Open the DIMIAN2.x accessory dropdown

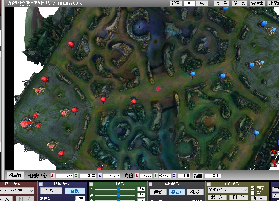tap(228, 190)
